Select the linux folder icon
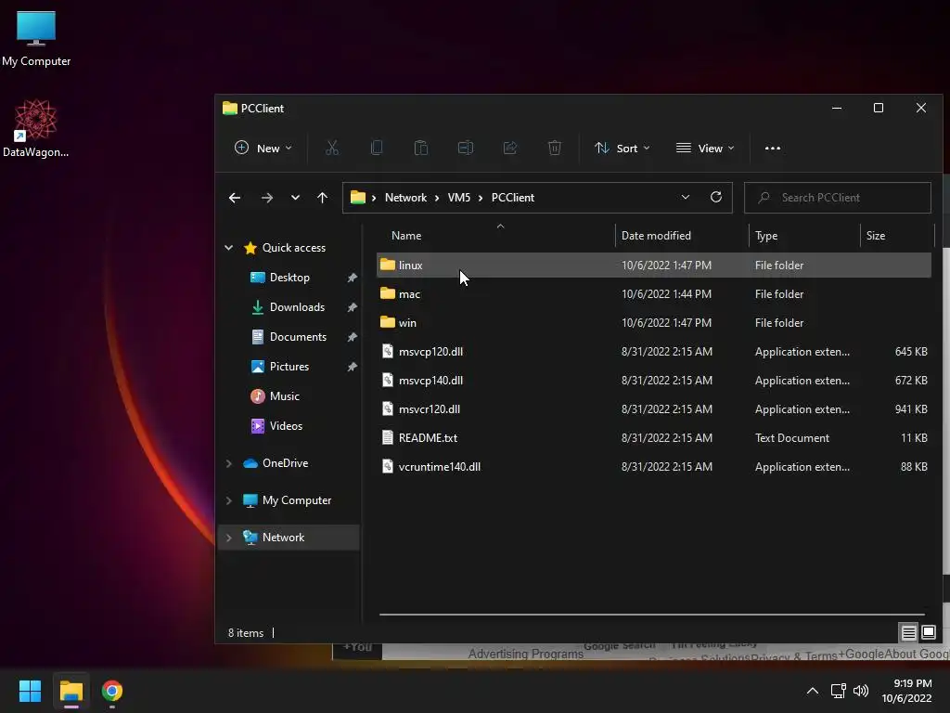This screenshot has height=713, width=950. click(x=388, y=265)
